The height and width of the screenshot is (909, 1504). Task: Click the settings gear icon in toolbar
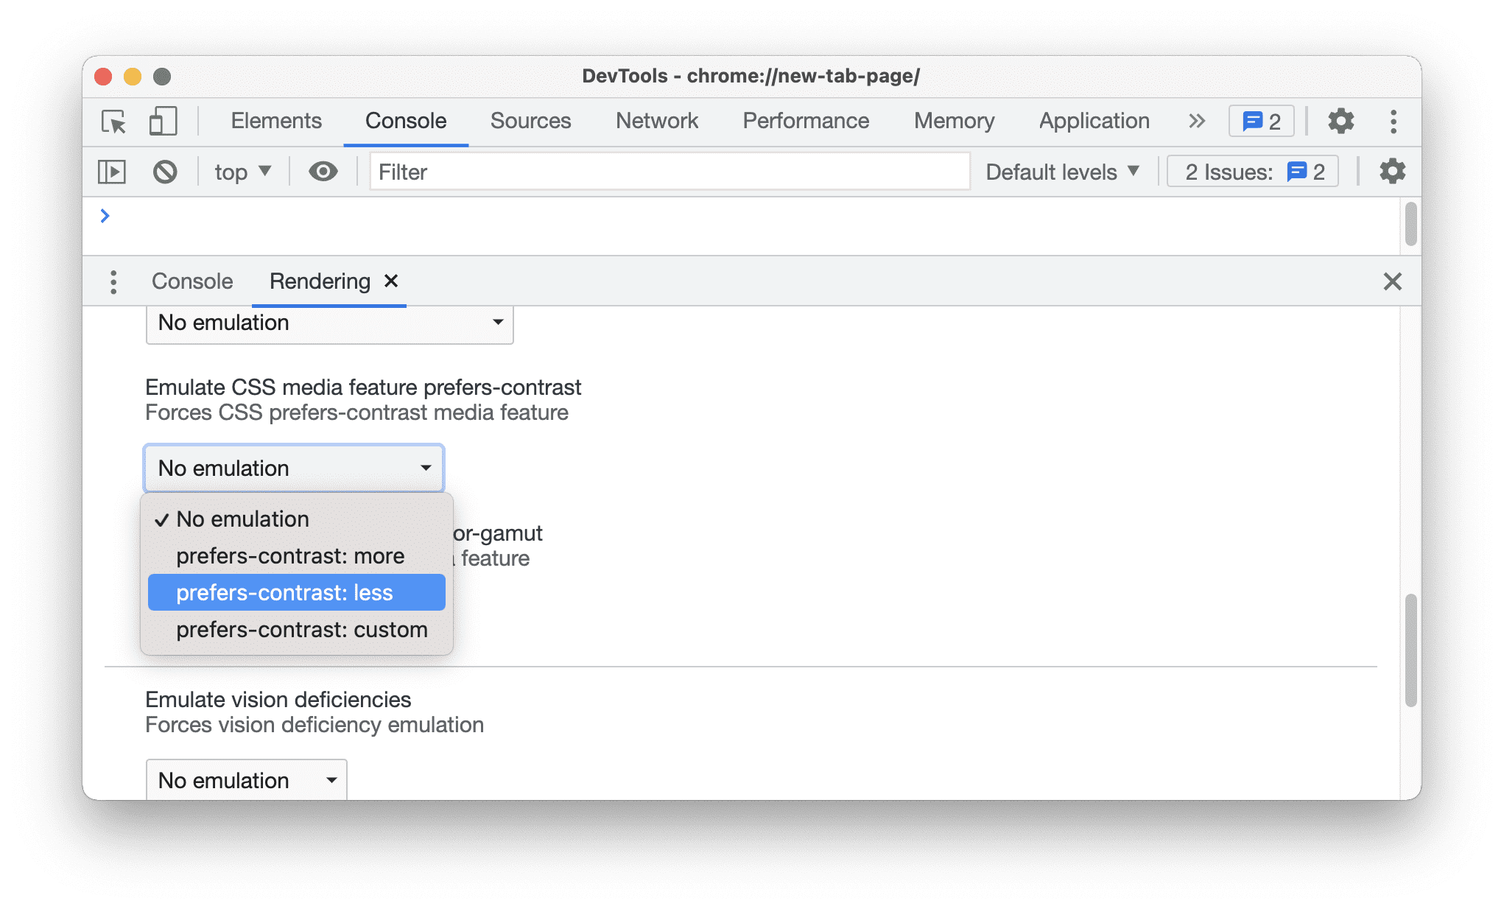(x=1340, y=120)
